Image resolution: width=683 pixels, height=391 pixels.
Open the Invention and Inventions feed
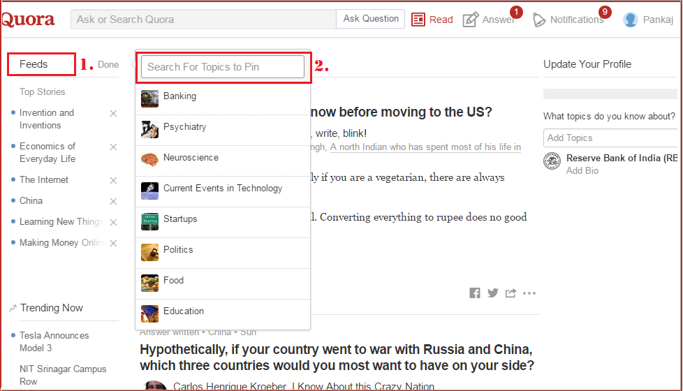47,119
